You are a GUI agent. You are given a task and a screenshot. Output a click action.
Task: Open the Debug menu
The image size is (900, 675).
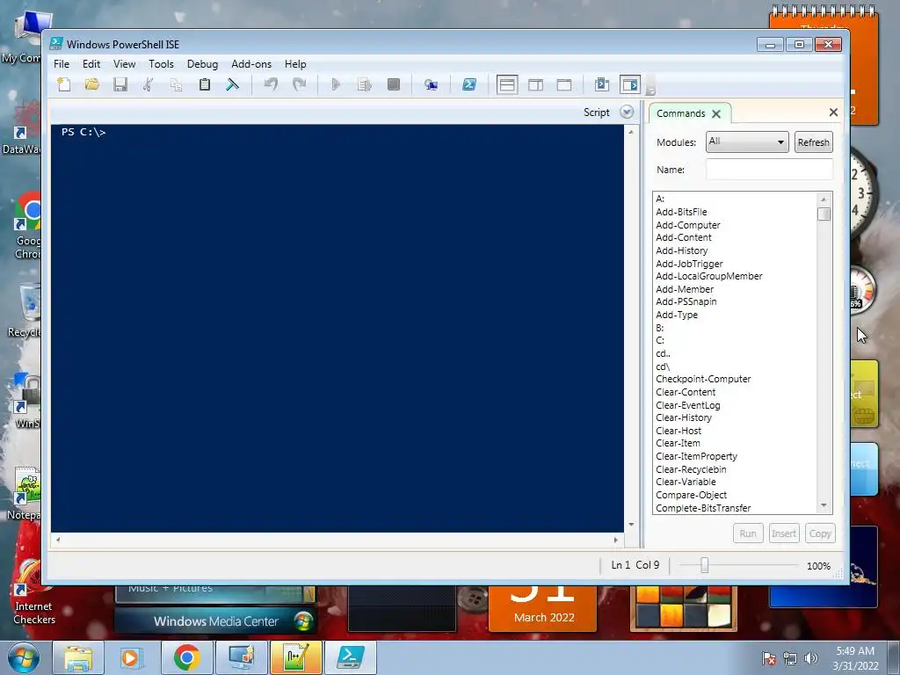tap(202, 63)
